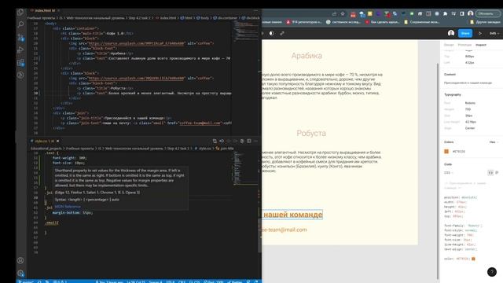Viewport: 503px width, 283px height.
Task: Click the Center align value in Typography
Action: (x=470, y=128)
